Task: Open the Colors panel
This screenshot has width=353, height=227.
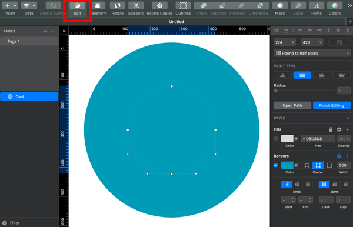Action: tap(335, 5)
